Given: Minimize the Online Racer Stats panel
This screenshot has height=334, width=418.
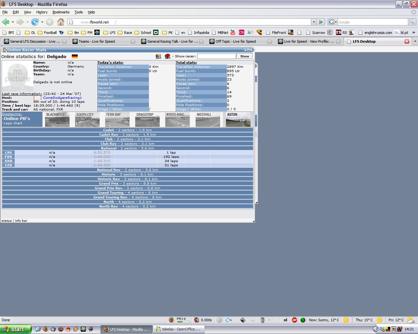Looking at the screenshot, I should (x=245, y=50).
